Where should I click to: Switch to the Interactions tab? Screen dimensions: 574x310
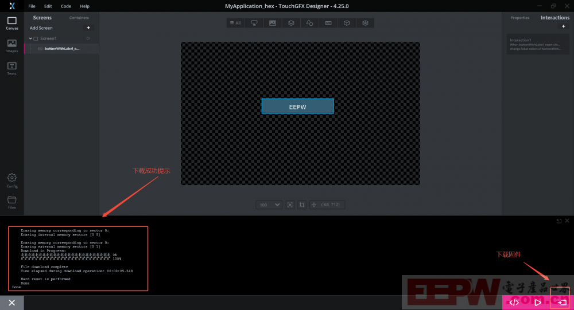point(555,18)
